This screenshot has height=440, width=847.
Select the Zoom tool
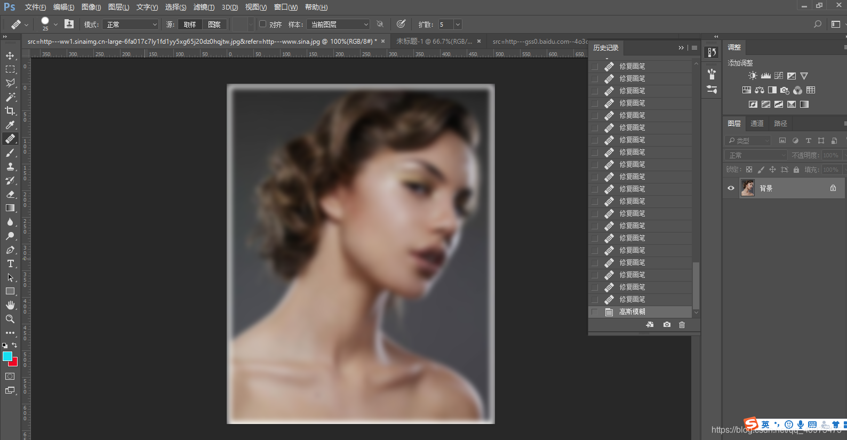tap(10, 319)
